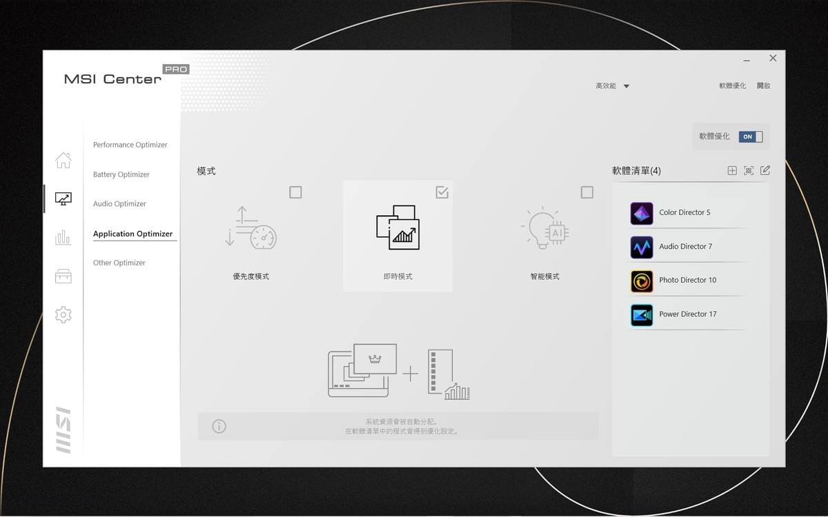Open Battery Optimizer menu item
The height and width of the screenshot is (517, 828).
tap(121, 174)
